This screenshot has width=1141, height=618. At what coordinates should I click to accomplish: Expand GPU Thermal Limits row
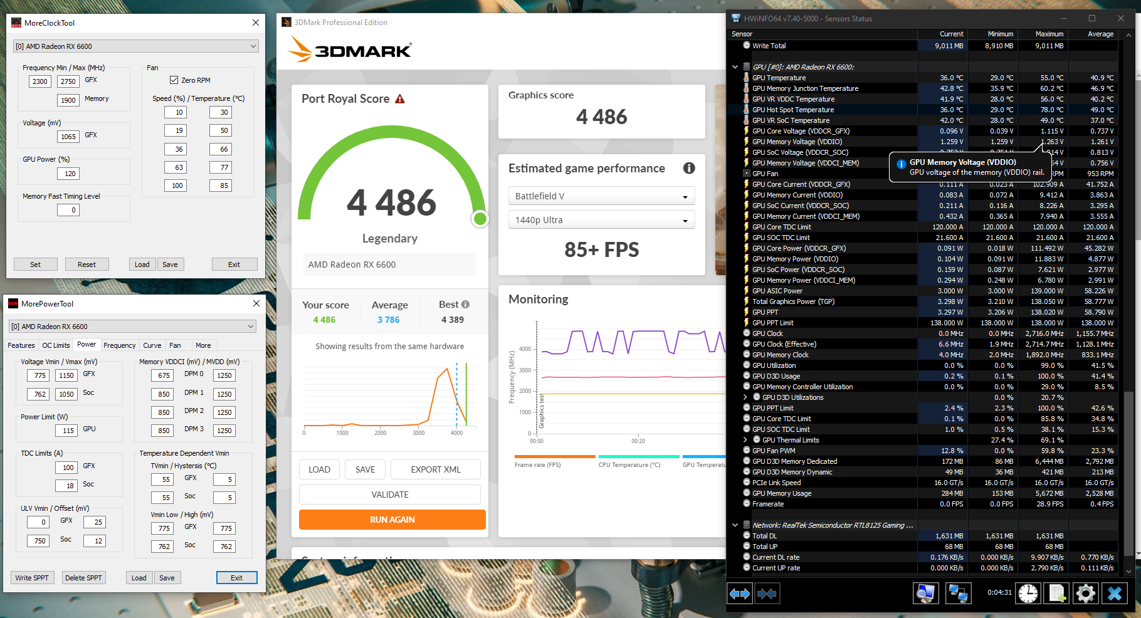pos(745,440)
